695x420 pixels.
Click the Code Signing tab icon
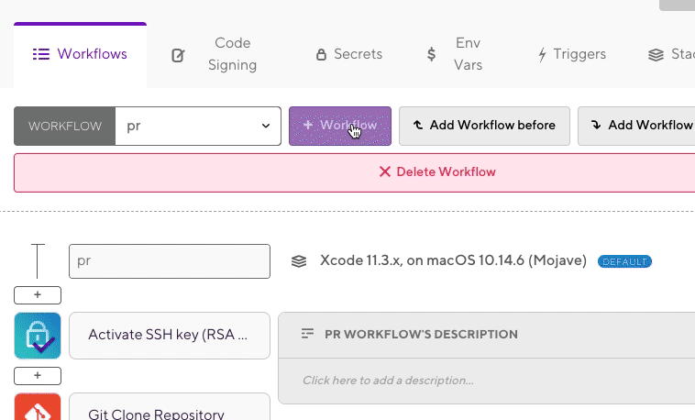pyautogui.click(x=179, y=55)
